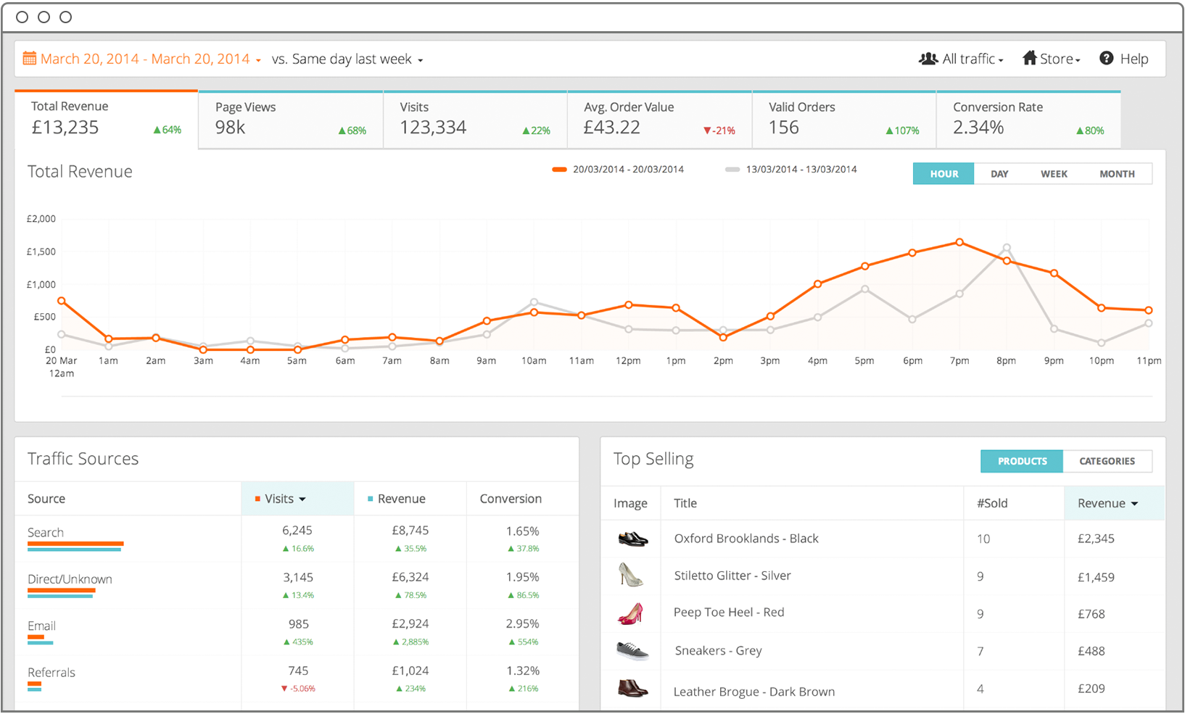Click the Search traffic source link
This screenshot has height=714, width=1185.
click(x=46, y=533)
